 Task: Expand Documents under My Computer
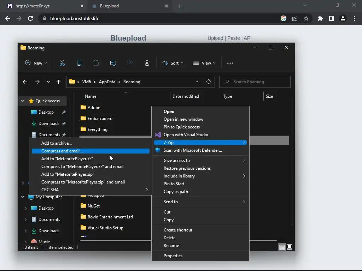[25, 219]
